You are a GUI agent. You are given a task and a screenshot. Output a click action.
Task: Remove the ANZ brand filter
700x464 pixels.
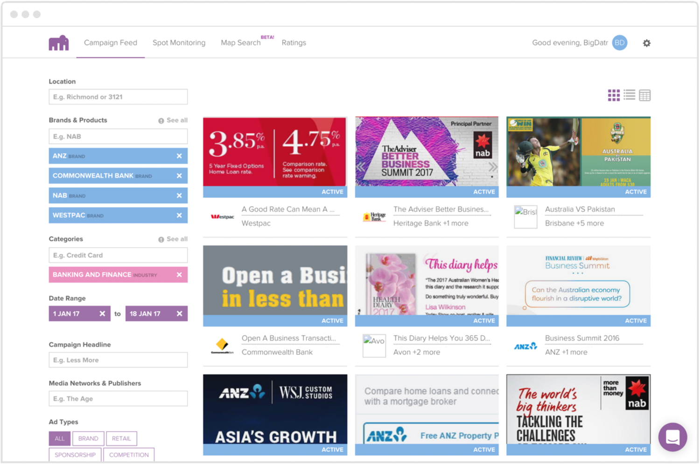(x=179, y=156)
